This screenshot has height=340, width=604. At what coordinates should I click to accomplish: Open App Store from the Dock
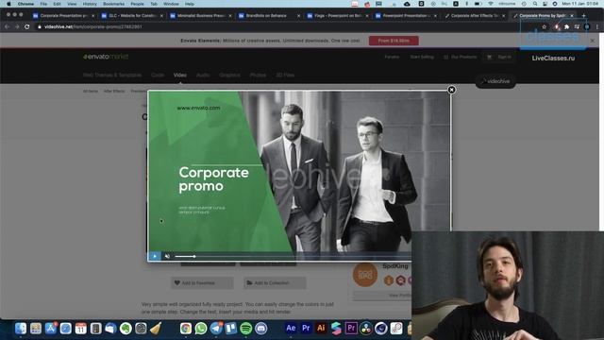tap(51, 328)
